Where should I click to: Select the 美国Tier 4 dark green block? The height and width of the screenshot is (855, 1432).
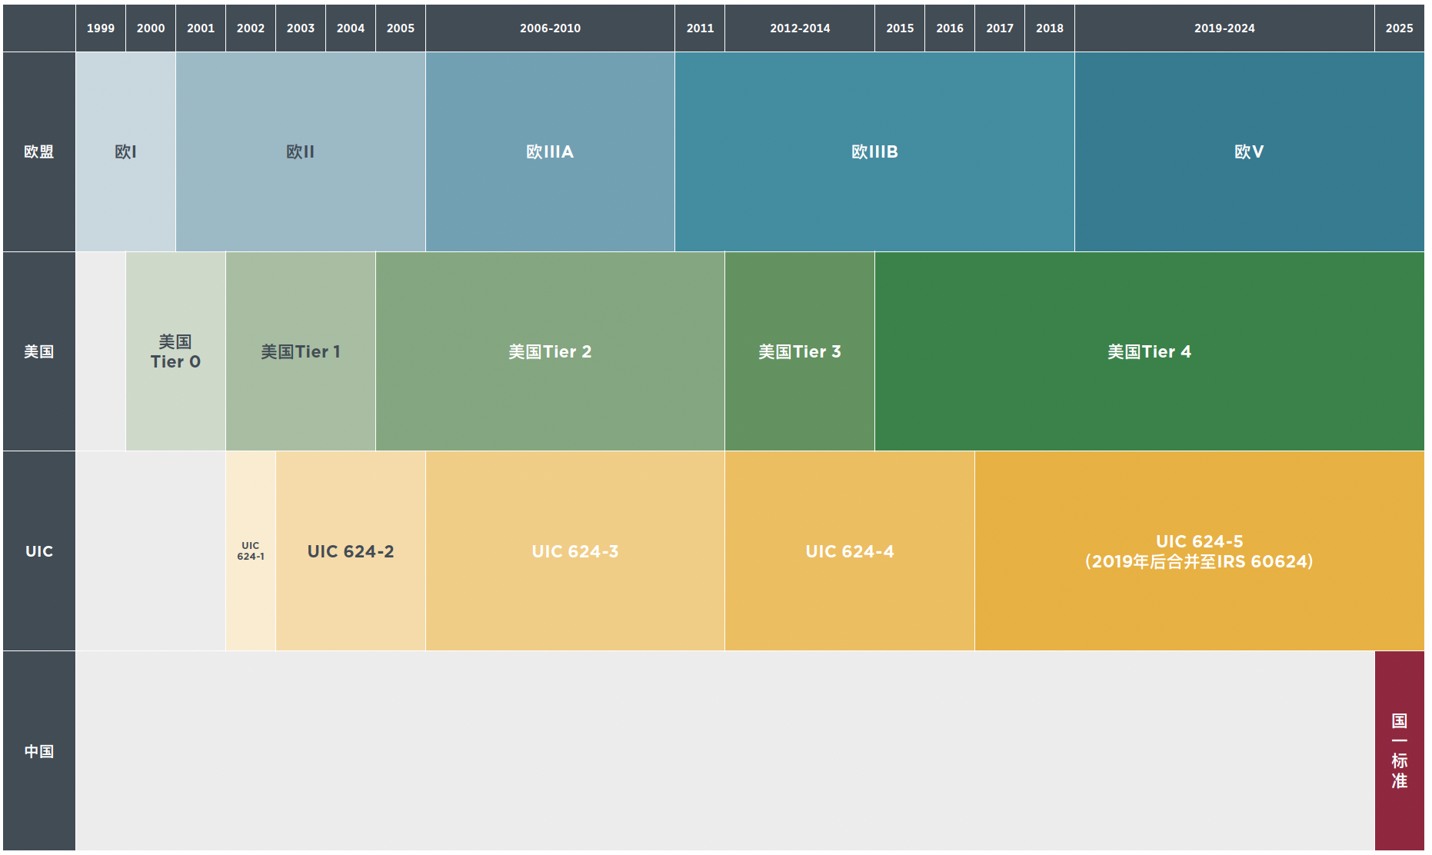1149,351
